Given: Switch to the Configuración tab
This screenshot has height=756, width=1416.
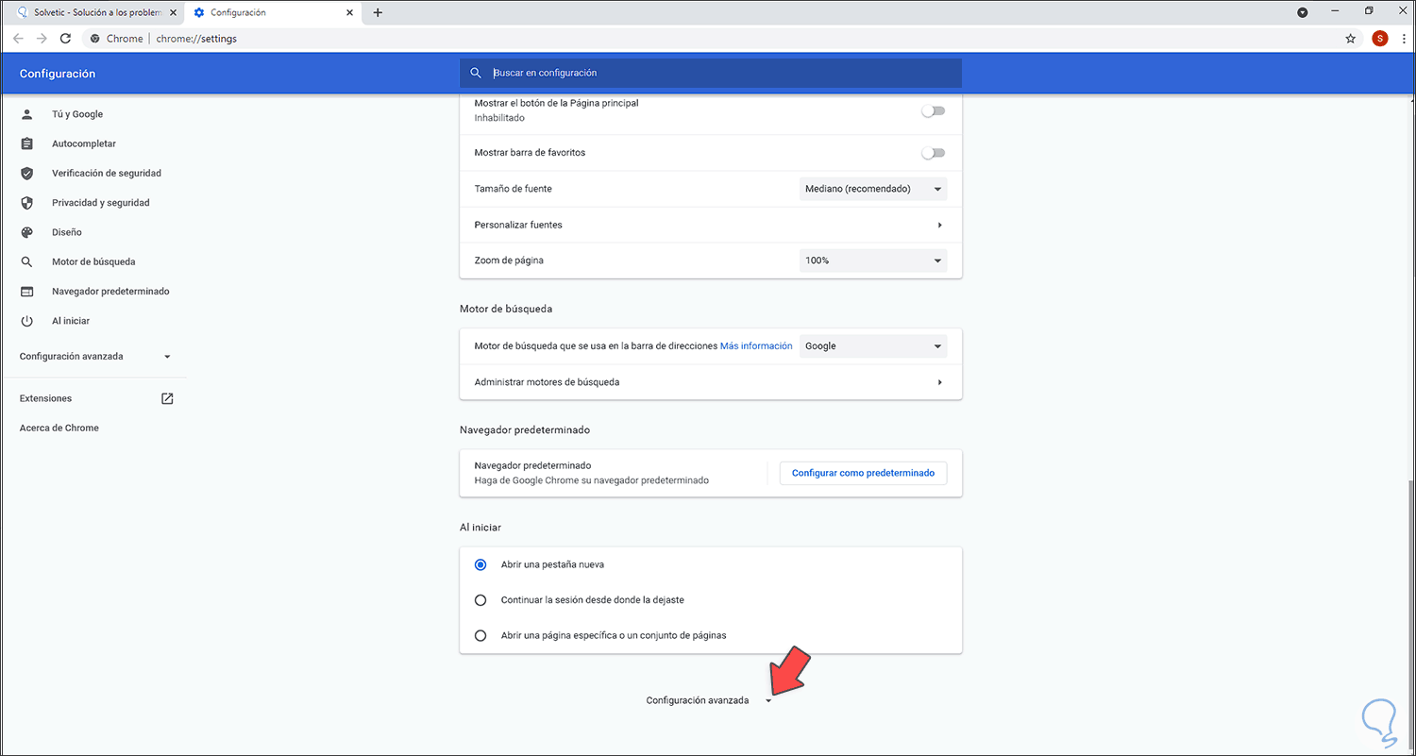Looking at the screenshot, I should click(272, 12).
